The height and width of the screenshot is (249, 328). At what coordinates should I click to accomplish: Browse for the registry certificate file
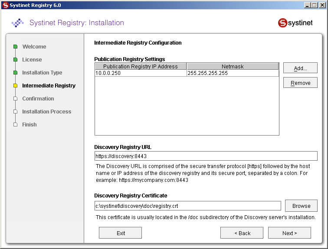coord(301,206)
